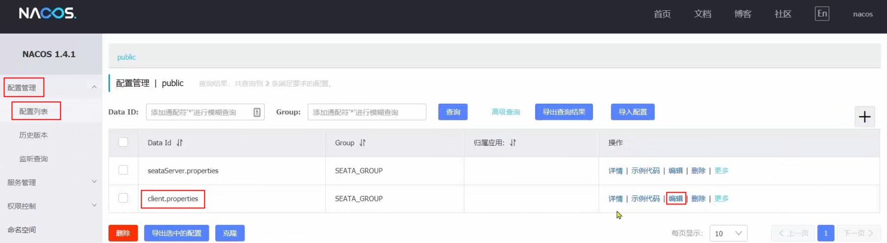The image size is (887, 243).
Task: Click the NACOS 1.4.1 version label
Action: tap(49, 54)
